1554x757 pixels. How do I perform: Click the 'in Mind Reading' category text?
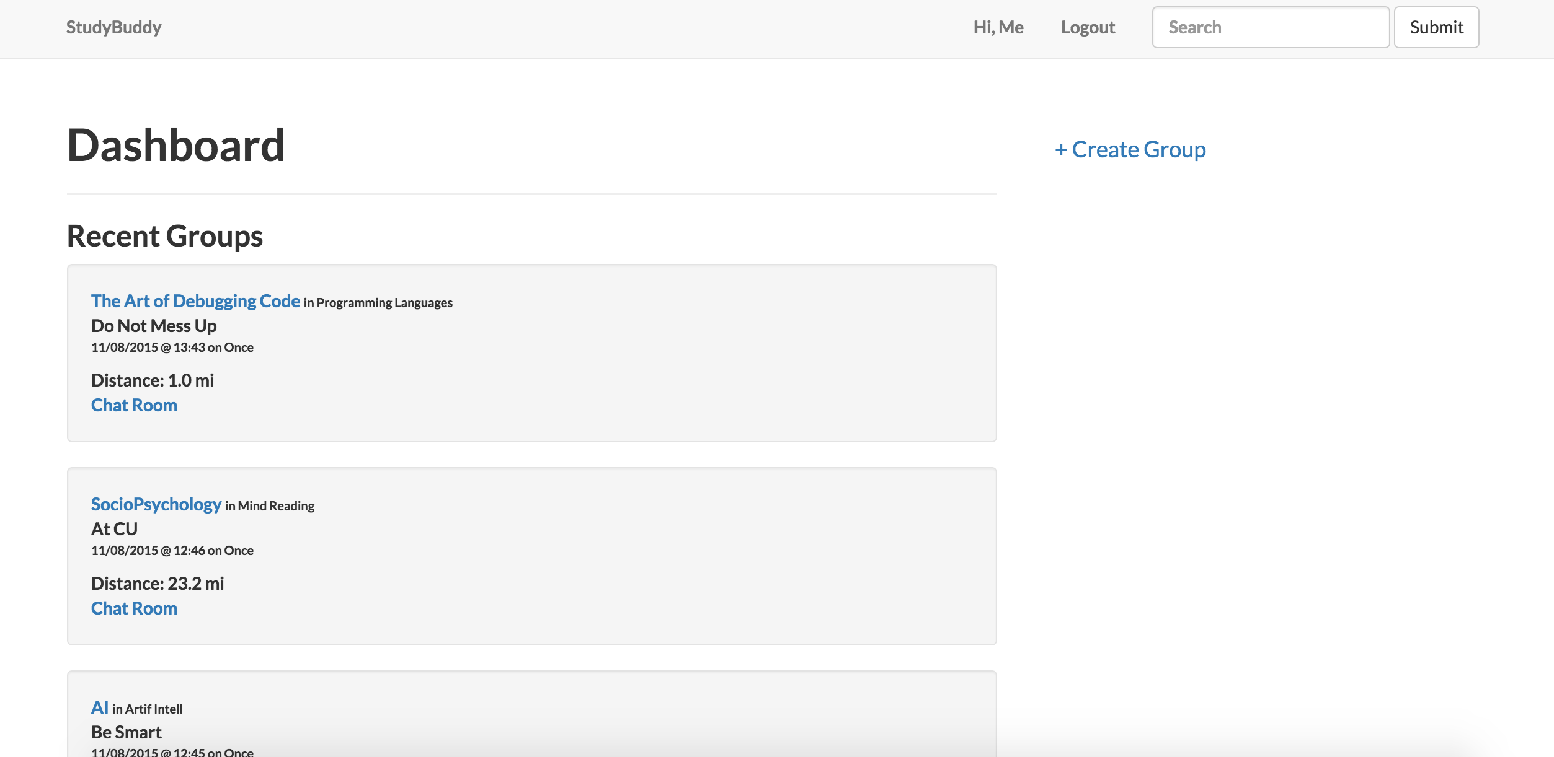point(269,506)
